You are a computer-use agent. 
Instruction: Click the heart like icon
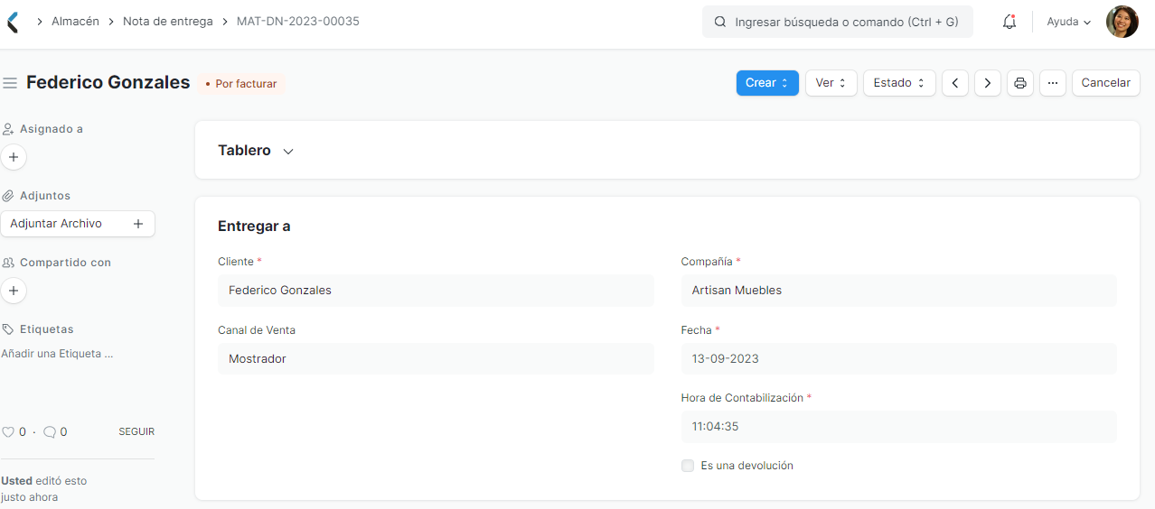pos(8,432)
